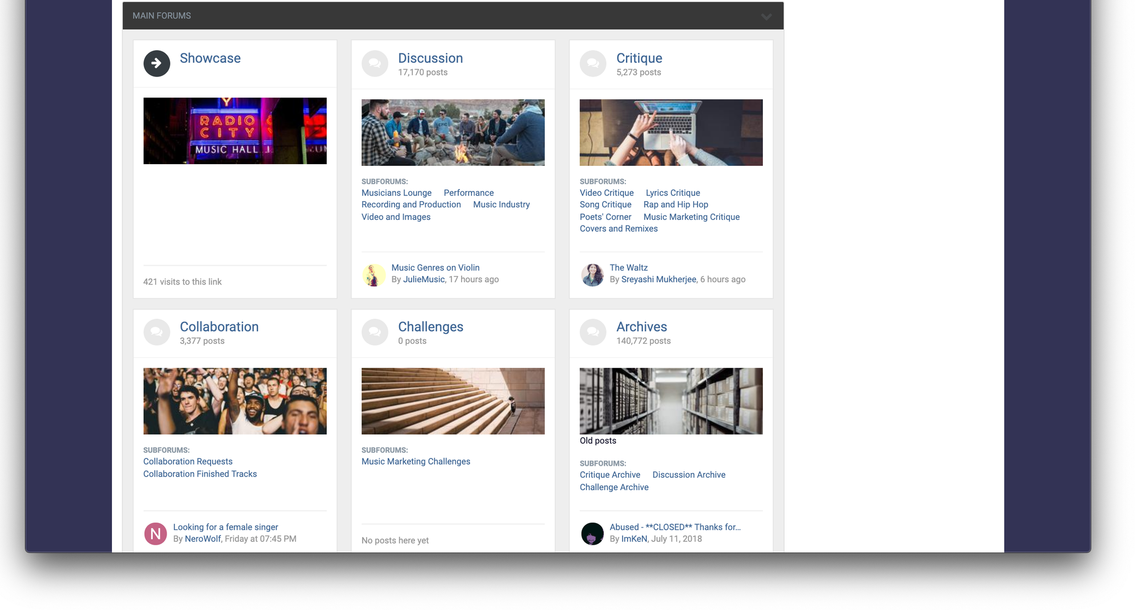
Task: Open the Radio City Music Hall thumbnail
Action: [x=235, y=131]
